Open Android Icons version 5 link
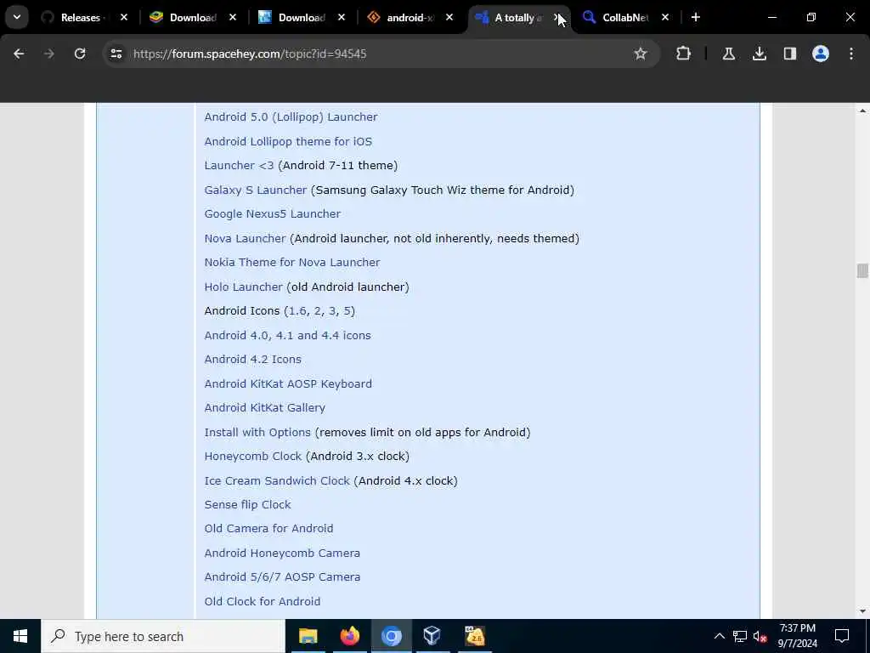This screenshot has height=653, width=870. click(347, 311)
